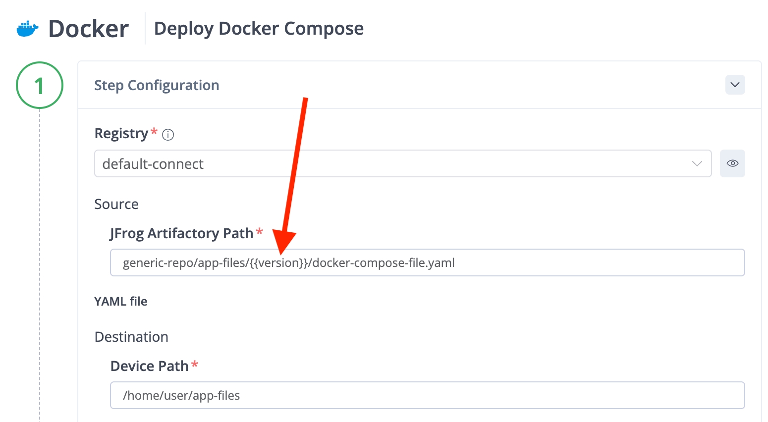The height and width of the screenshot is (422, 768).
Task: Click the Destination section heading
Action: 131,337
